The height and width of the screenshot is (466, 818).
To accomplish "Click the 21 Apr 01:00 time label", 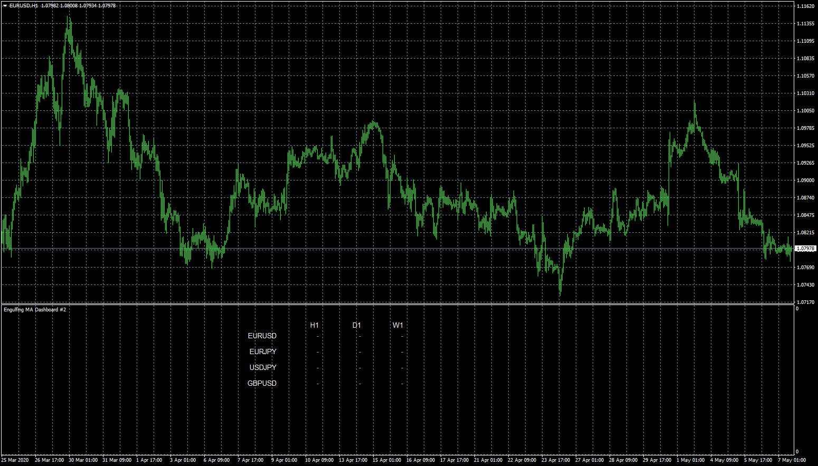I will tap(488, 460).
